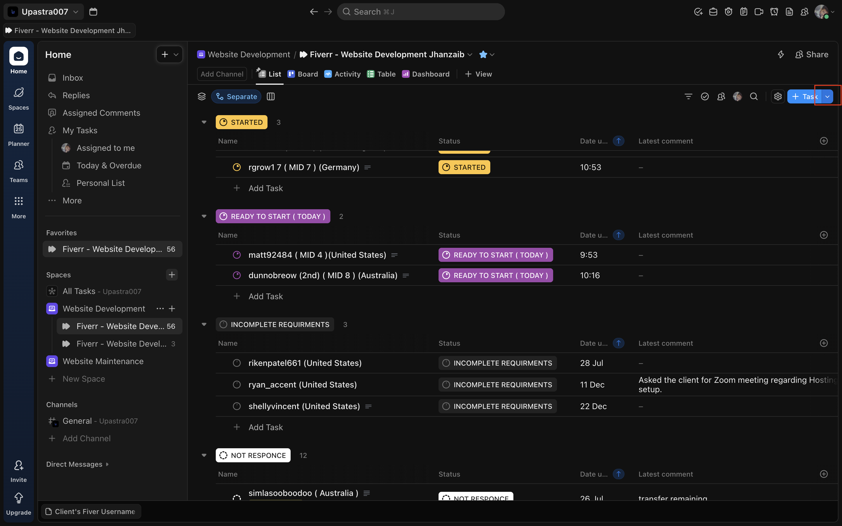
Task: Toggle status circle of rikenpatel661 task
Action: [237, 363]
